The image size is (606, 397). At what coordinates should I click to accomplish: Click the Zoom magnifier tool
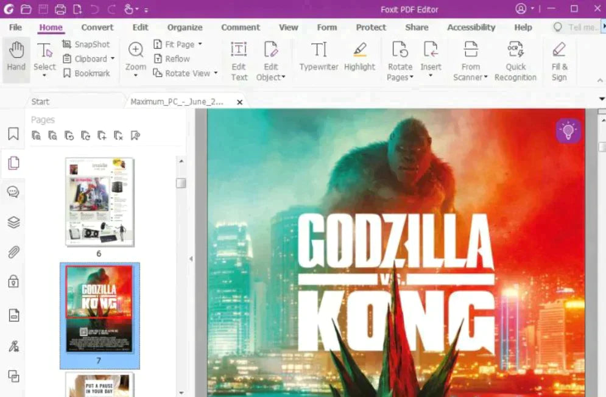pyautogui.click(x=136, y=51)
